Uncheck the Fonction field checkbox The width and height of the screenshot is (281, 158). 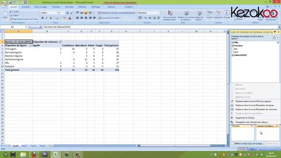click(x=233, y=46)
